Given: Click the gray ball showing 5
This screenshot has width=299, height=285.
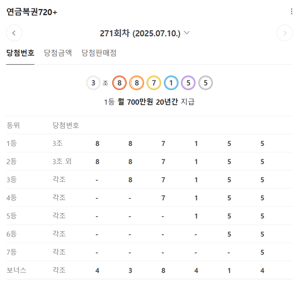Looking at the screenshot, I should click(205, 83).
